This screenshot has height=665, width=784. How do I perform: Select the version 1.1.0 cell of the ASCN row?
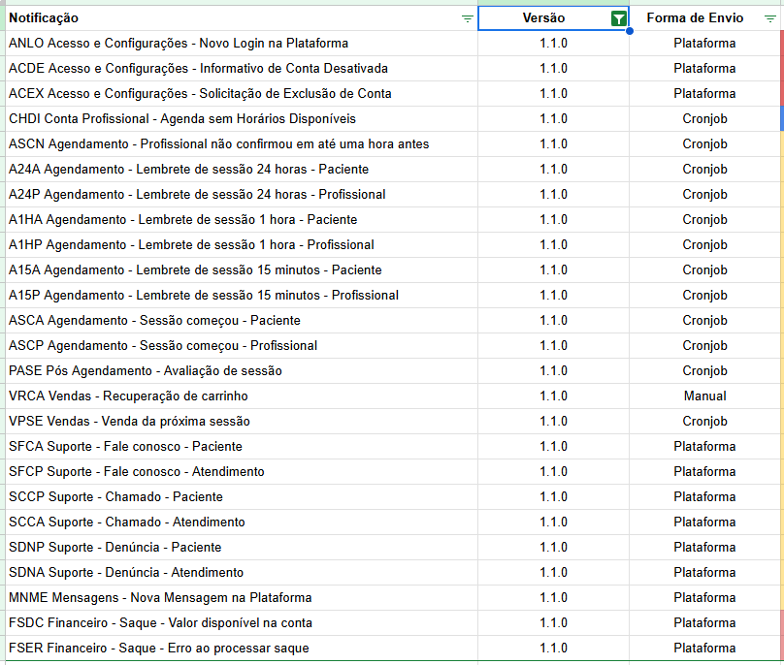(553, 144)
